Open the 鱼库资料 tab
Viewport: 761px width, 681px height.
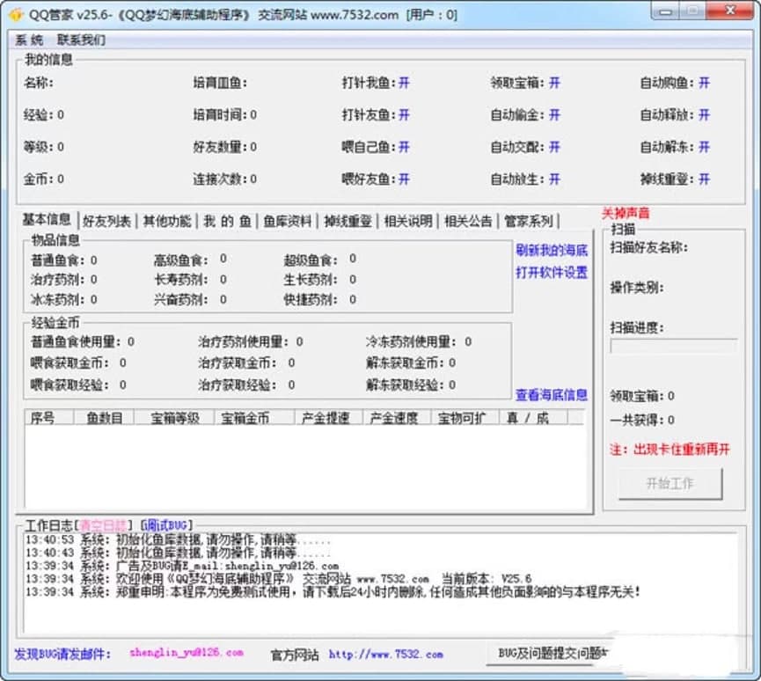[x=288, y=221]
